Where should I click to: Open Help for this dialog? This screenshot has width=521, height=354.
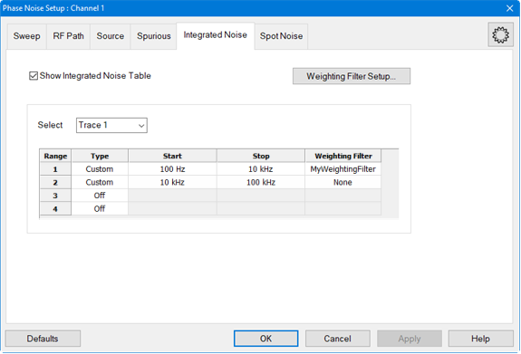tap(480, 339)
